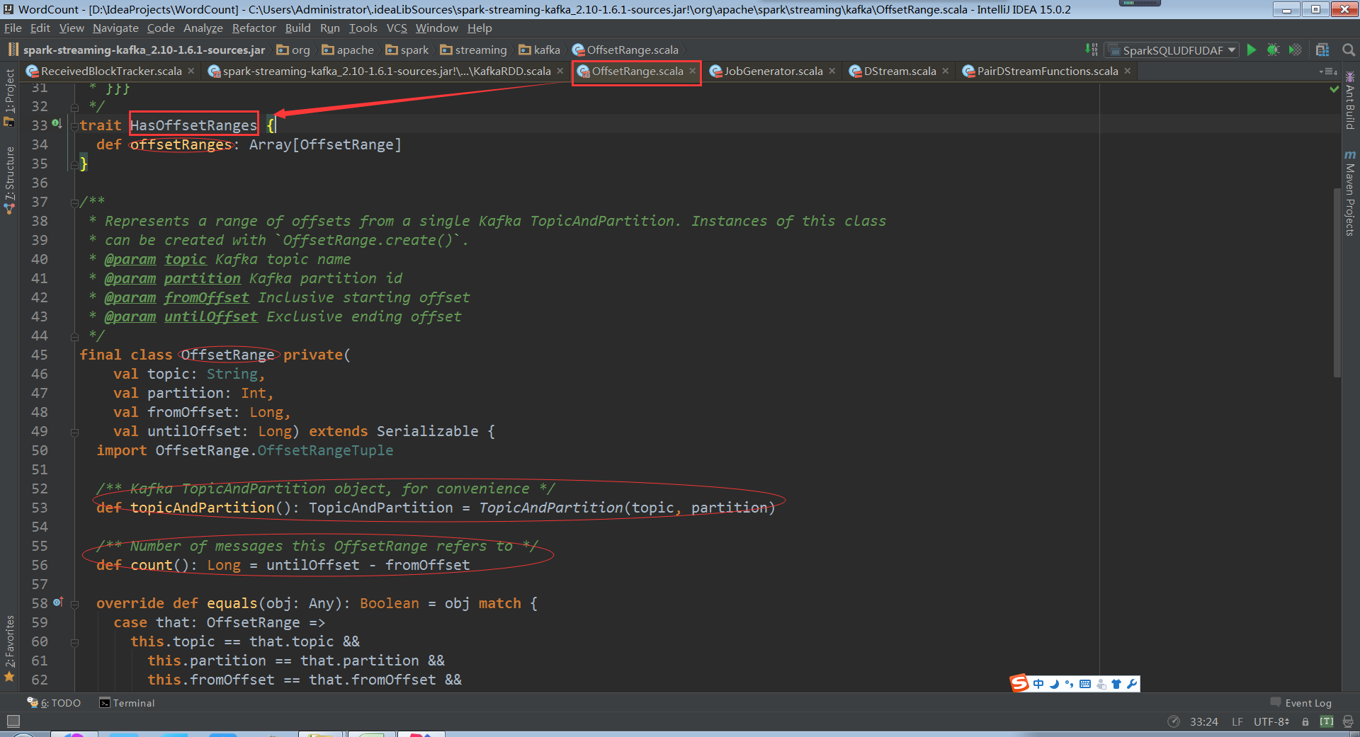Toggle the tool windows button at bottom-left
The image size is (1360, 737).
coord(13,721)
